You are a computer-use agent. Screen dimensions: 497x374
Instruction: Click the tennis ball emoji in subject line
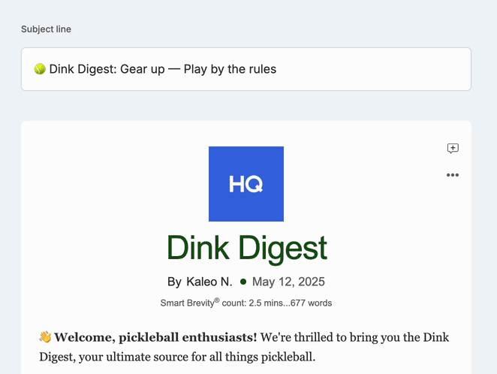click(x=40, y=69)
